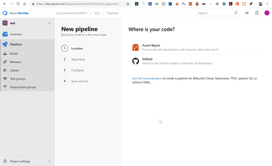Select the Pipelines rocket icon
The height and width of the screenshot is (166, 272).
coord(5,44)
